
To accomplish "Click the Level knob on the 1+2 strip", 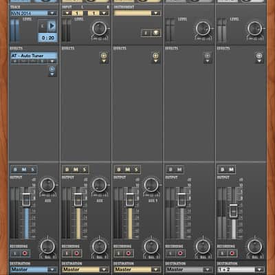I will coord(254,28).
